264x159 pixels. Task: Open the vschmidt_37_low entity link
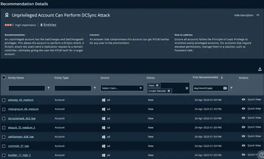(x=18, y=146)
